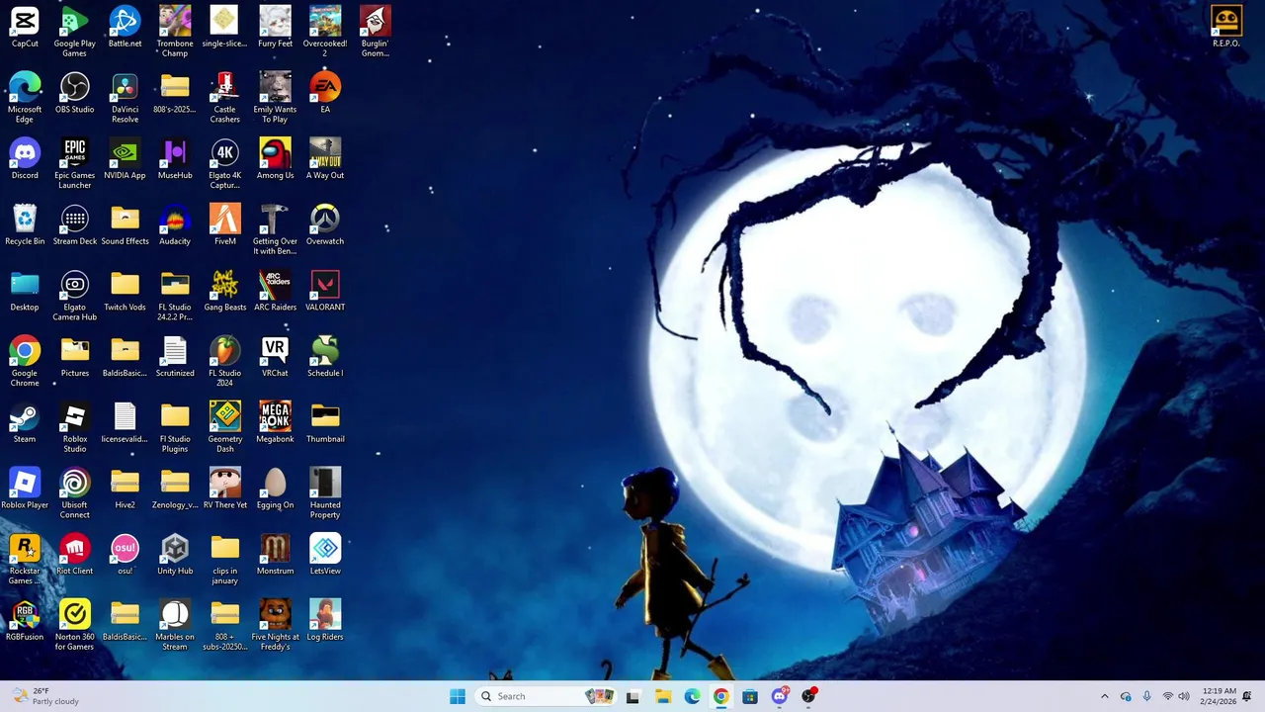Open Task View from the taskbar

click(632, 696)
